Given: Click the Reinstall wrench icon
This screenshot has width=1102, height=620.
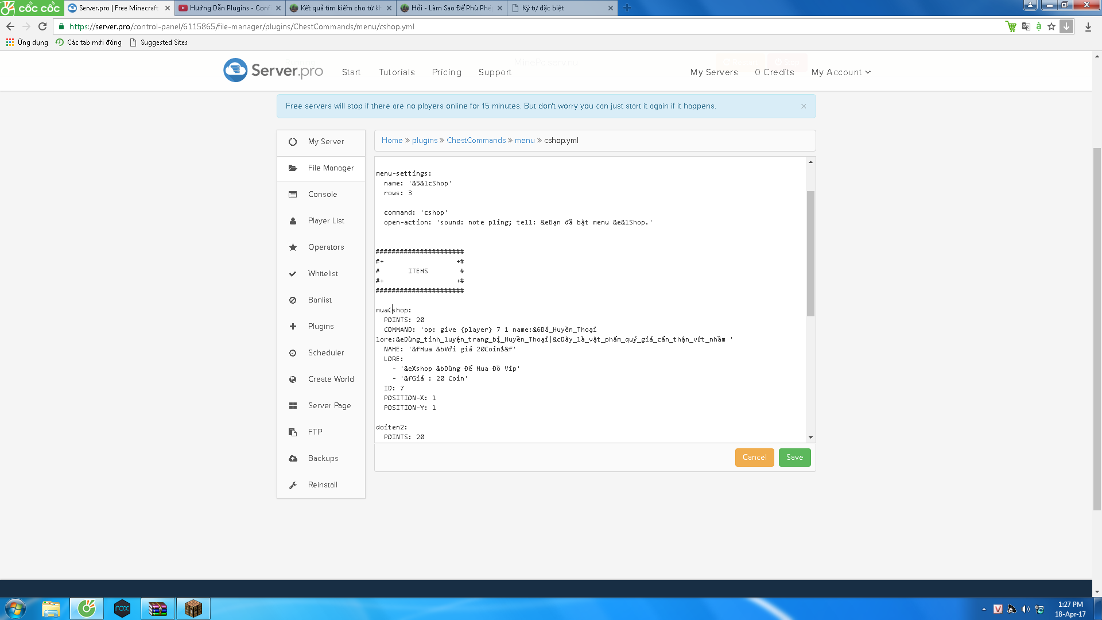Looking at the screenshot, I should (x=293, y=485).
